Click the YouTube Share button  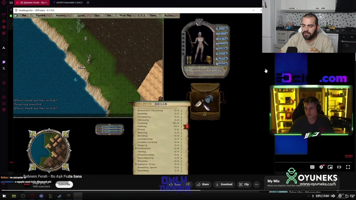coord(202,184)
